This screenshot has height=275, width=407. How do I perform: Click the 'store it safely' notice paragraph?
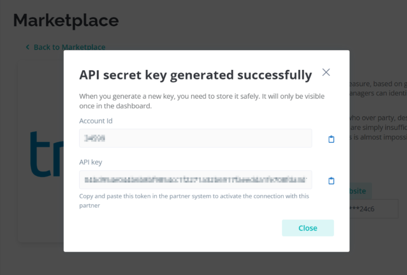[x=201, y=101]
